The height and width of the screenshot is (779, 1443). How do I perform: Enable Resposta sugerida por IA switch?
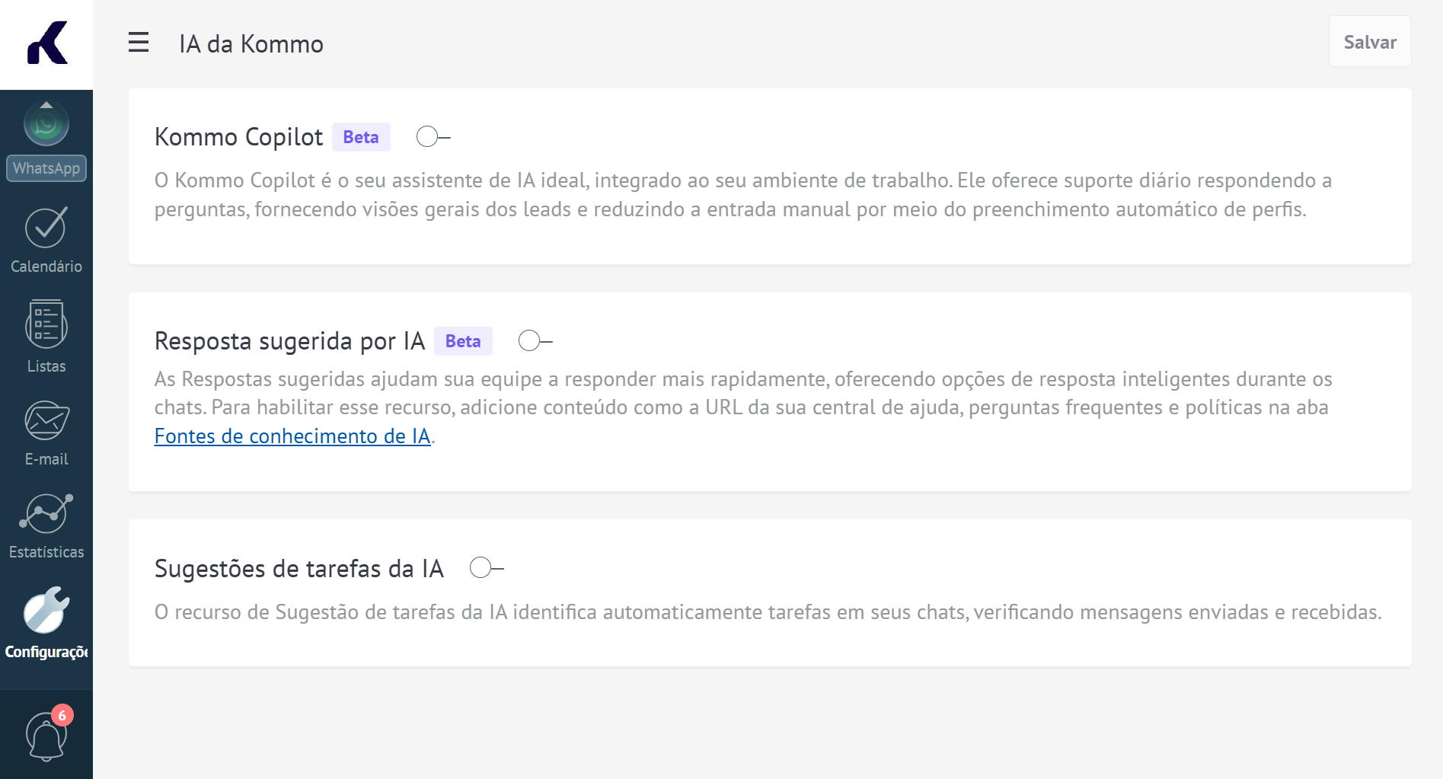click(535, 340)
